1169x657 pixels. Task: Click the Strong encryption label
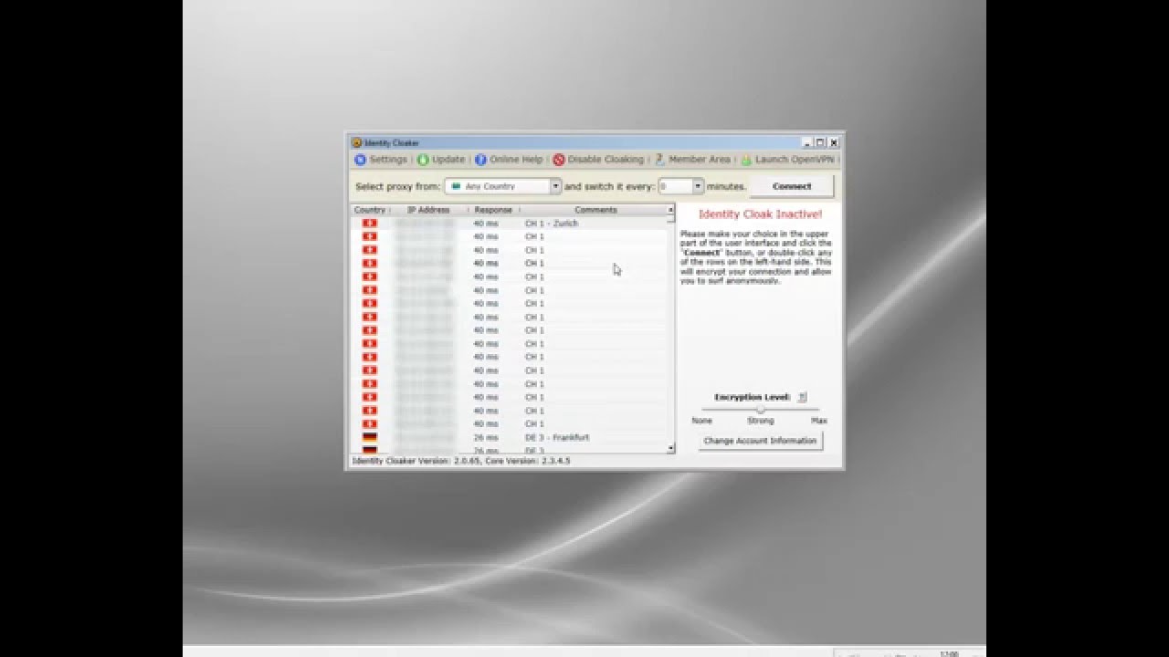pos(761,421)
